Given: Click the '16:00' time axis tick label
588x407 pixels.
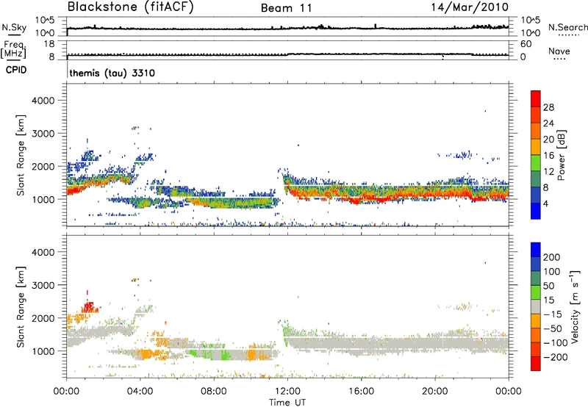Looking at the screenshot, I should point(361,392).
